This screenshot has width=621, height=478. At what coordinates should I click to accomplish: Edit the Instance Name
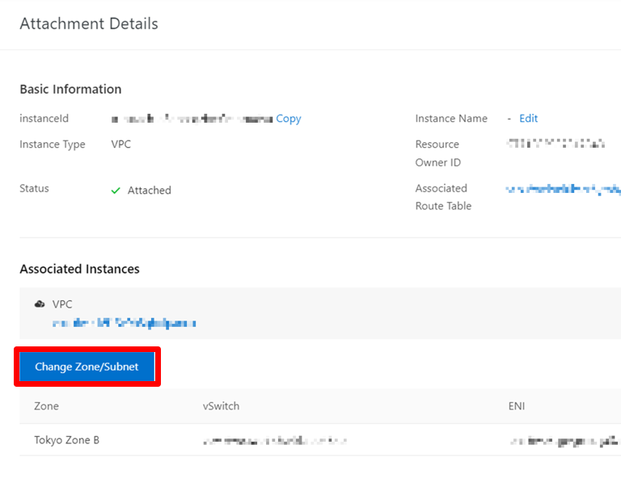tap(528, 119)
